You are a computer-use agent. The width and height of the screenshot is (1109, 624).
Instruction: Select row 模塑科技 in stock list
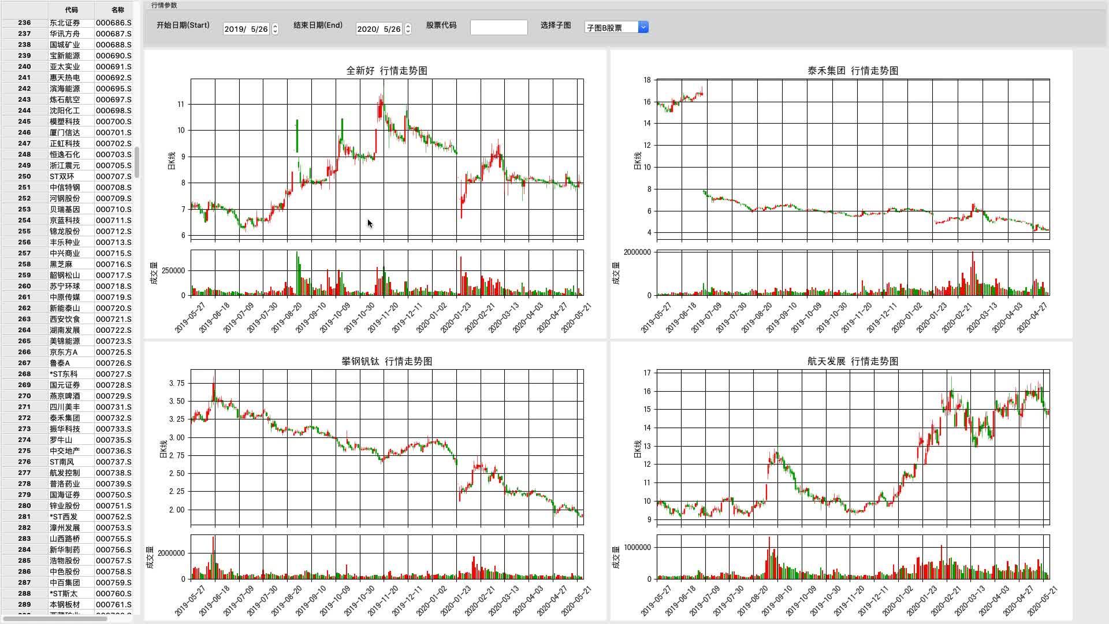66,121
